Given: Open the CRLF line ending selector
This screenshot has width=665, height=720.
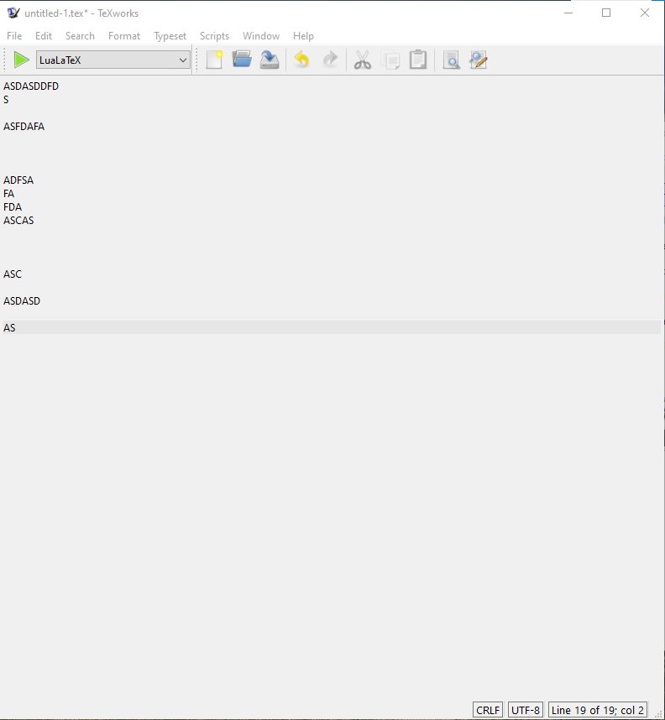Looking at the screenshot, I should [x=488, y=710].
